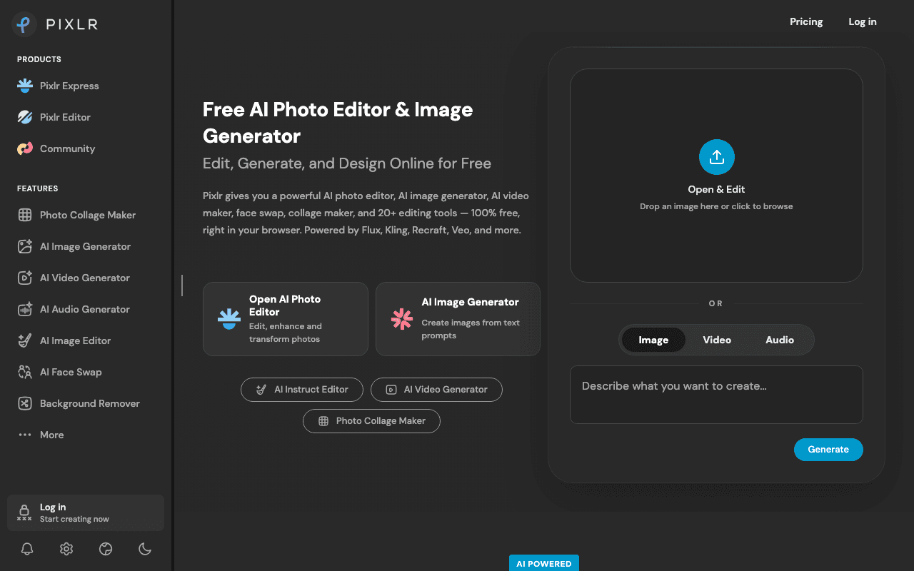Launch Pixlr Editor from the sidebar
This screenshot has width=914, height=571.
coord(54,117)
